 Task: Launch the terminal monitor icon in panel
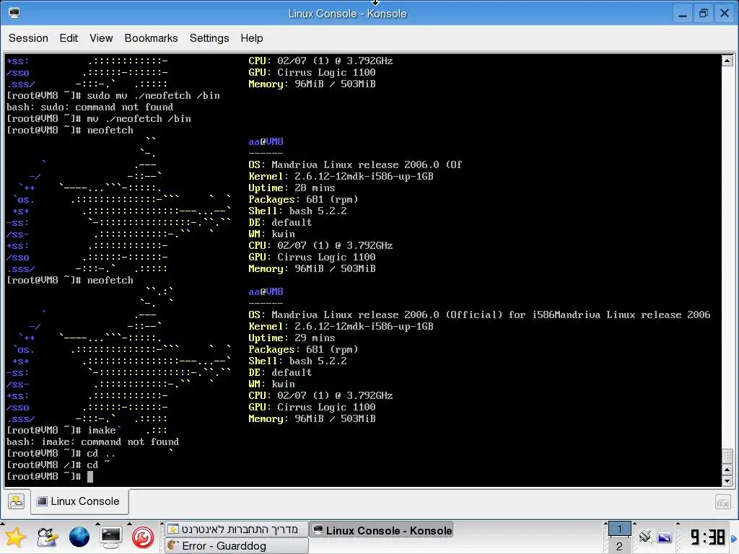tap(110, 537)
